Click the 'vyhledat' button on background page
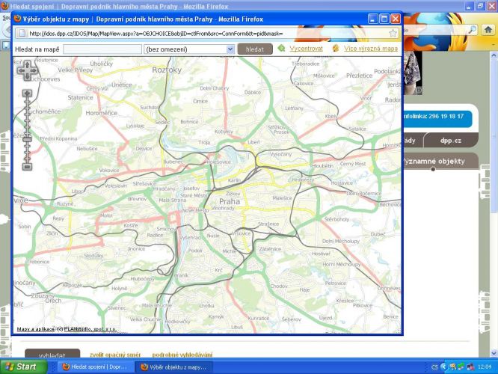Screen dimensions: 498x374 pyautogui.click(x=52, y=355)
